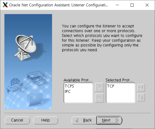155x129 pixels.
Task: Select IPC in Available Protocols list
Action: [x=68, y=92]
